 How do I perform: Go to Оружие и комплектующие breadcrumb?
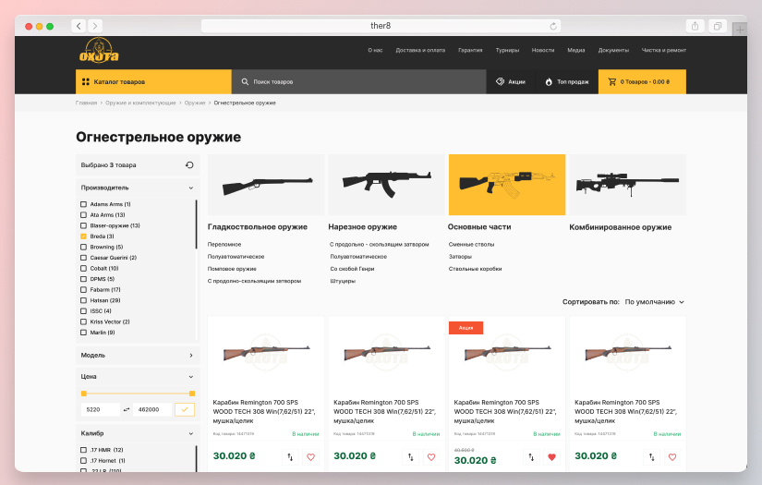140,103
